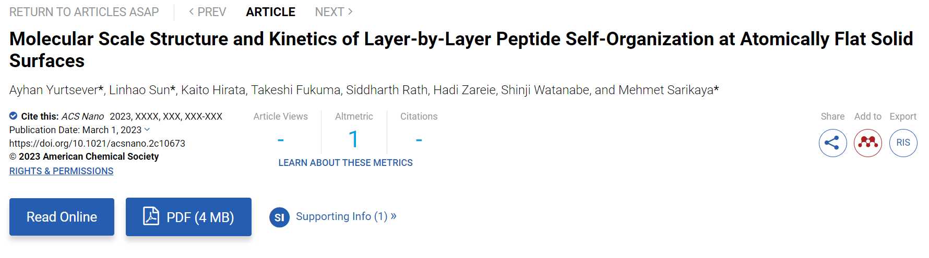Select the ARTICLE tab
Image resolution: width=929 pixels, height=258 pixels.
pyautogui.click(x=270, y=12)
